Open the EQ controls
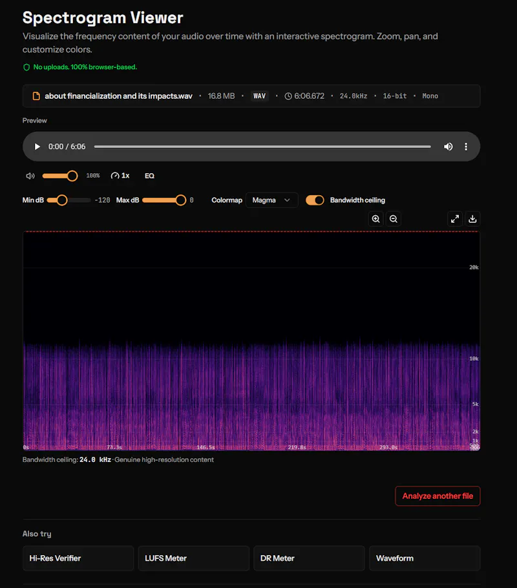Screen dimensions: 517x588 [149, 176]
